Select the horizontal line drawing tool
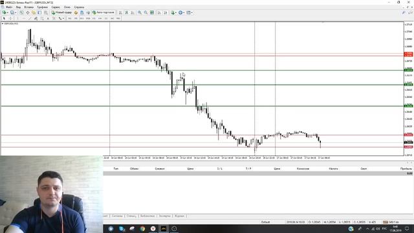414x233 pixels. 24,19
